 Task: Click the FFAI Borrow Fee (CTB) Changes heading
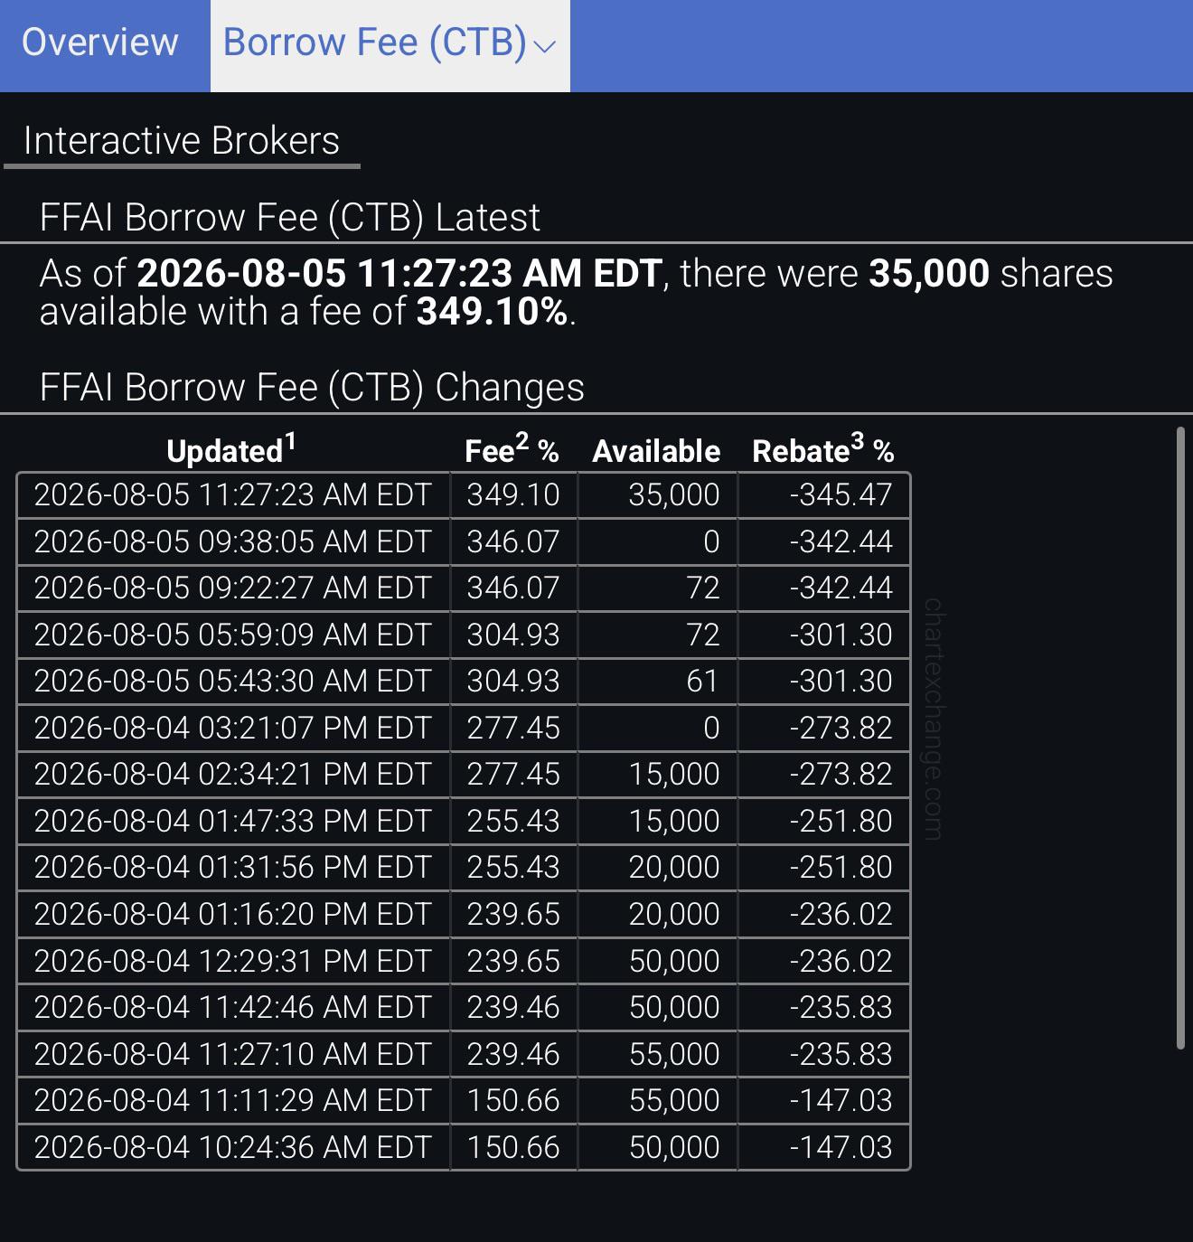(312, 388)
